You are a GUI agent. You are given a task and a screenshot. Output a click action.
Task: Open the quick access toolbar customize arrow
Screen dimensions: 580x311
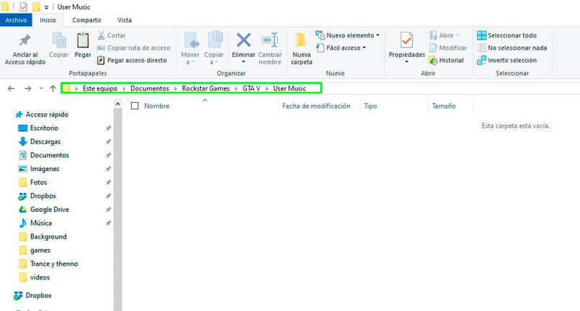[46, 7]
